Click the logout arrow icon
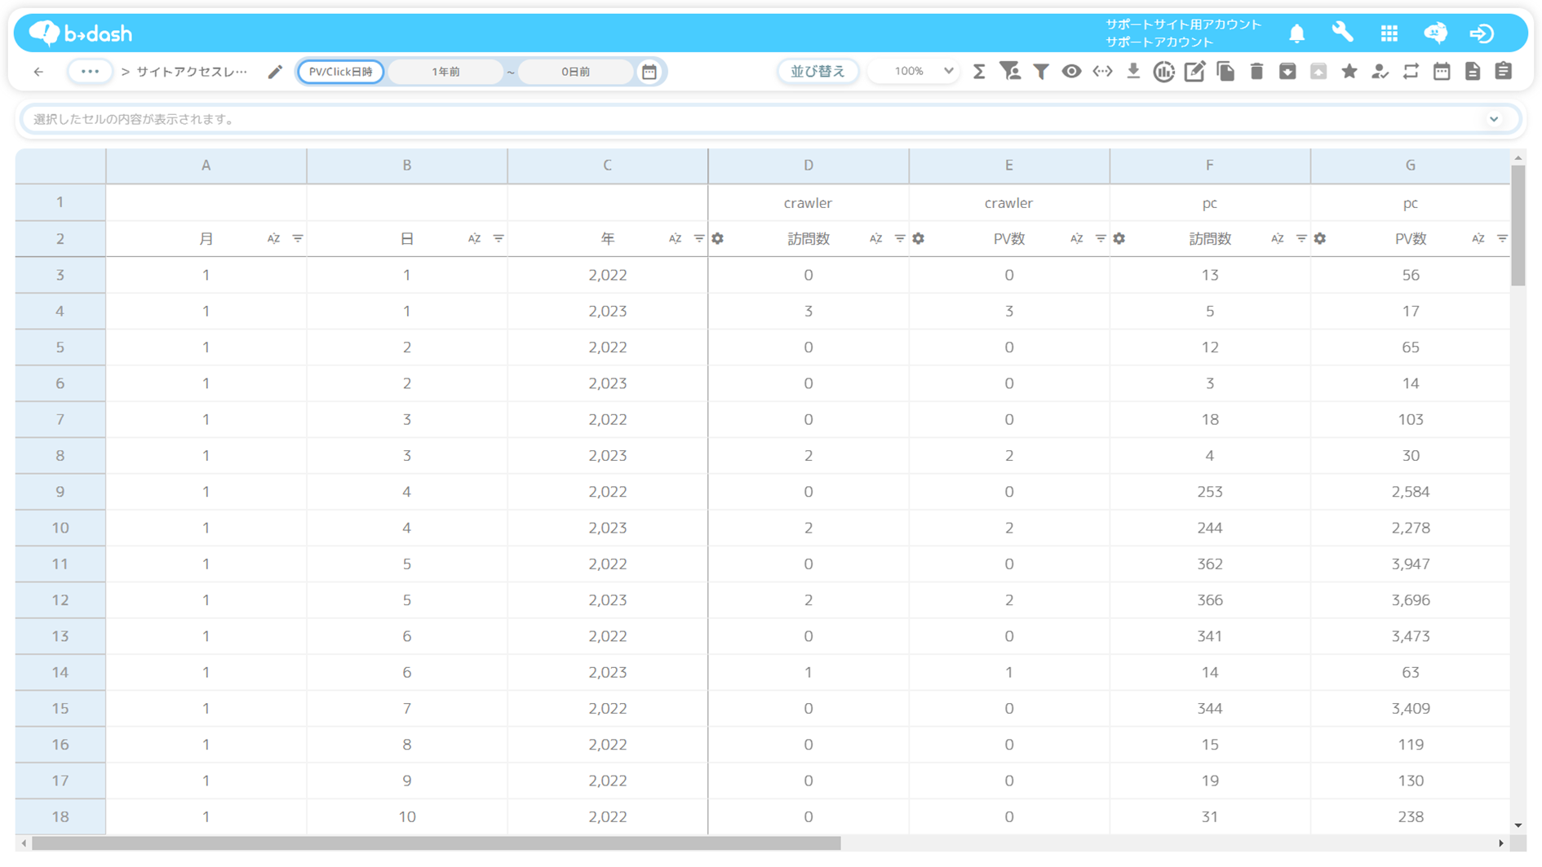The width and height of the screenshot is (1542, 867). (1482, 33)
